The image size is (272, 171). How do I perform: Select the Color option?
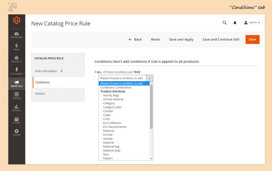pyautogui.click(x=107, y=119)
